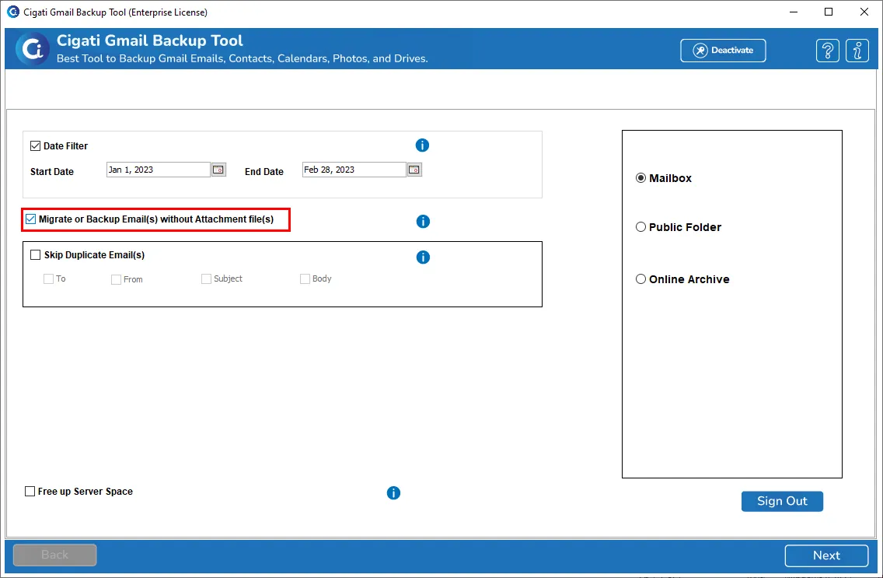Click the Sign Out button
The image size is (883, 578).
pos(782,502)
